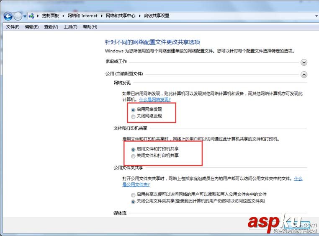Click the 家庭或工作 profile label
The height and width of the screenshot is (236, 319).
point(116,61)
